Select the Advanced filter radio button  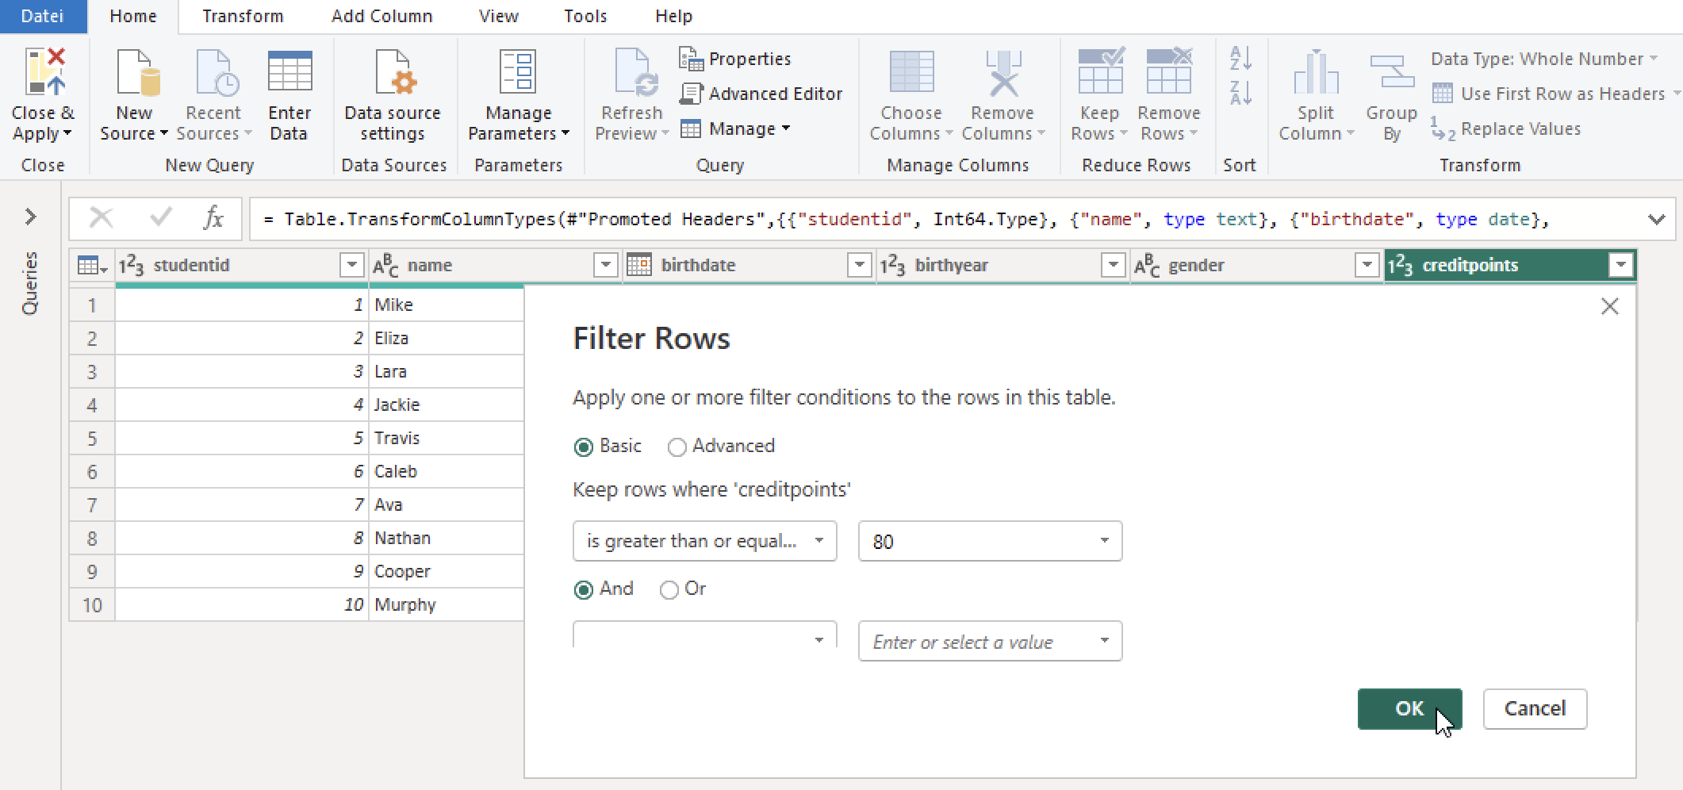tap(677, 447)
